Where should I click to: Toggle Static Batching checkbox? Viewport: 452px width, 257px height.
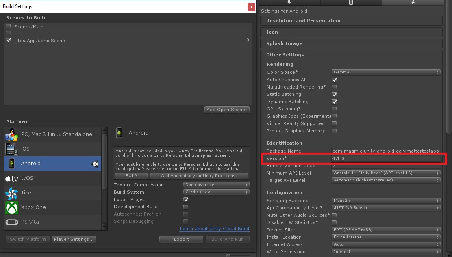[x=335, y=95]
